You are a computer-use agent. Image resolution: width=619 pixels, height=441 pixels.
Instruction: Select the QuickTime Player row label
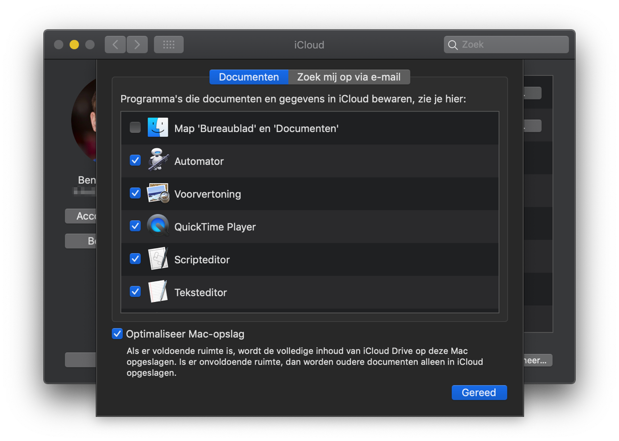point(215,227)
